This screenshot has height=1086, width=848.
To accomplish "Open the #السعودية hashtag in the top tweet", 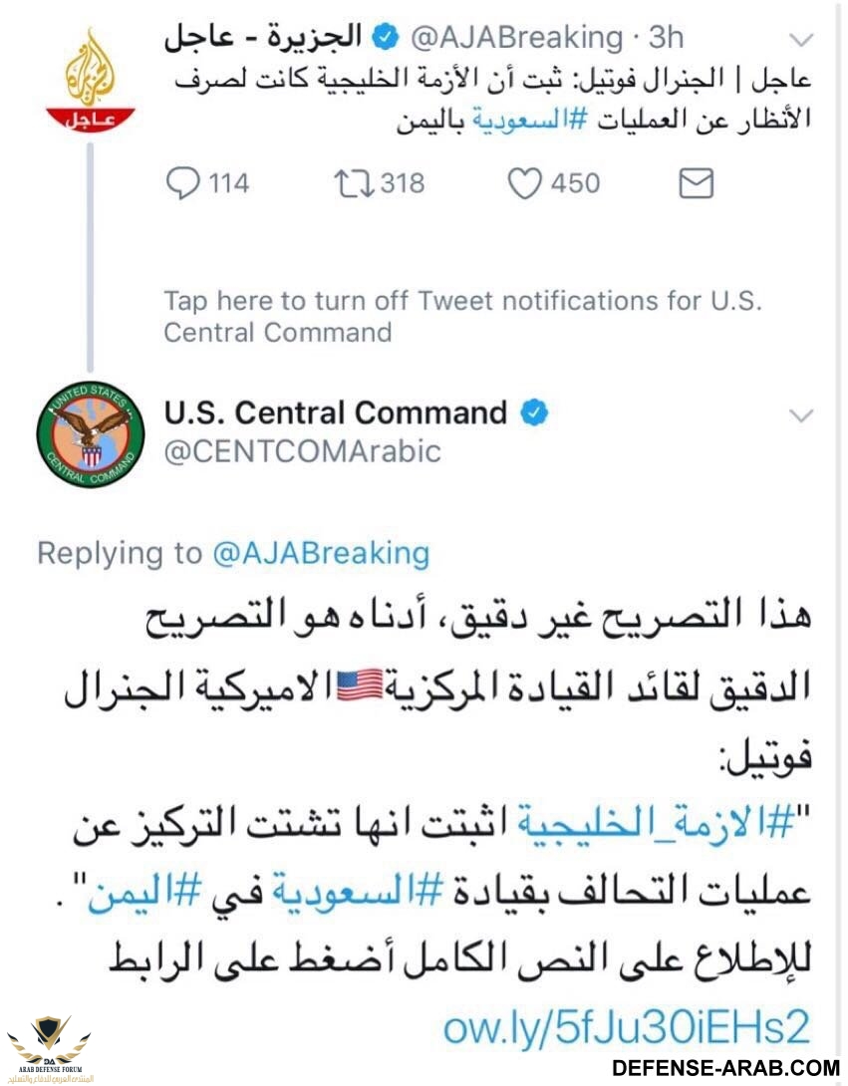I will tap(529, 120).
